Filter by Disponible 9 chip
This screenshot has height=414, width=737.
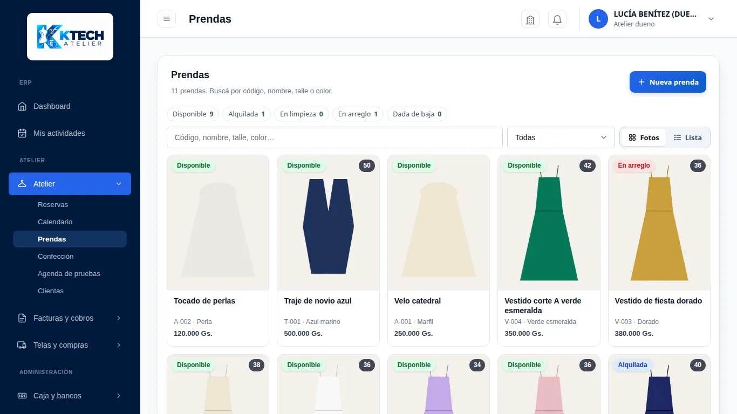[193, 114]
